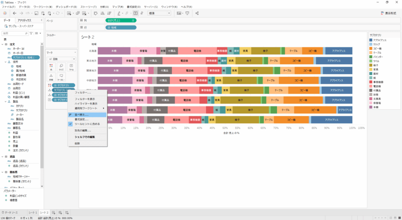Image resolution: width=402 pixels, height=220 pixels.
Task: Open the mark type 自動 dropdown
Action: pyautogui.click(x=61, y=59)
